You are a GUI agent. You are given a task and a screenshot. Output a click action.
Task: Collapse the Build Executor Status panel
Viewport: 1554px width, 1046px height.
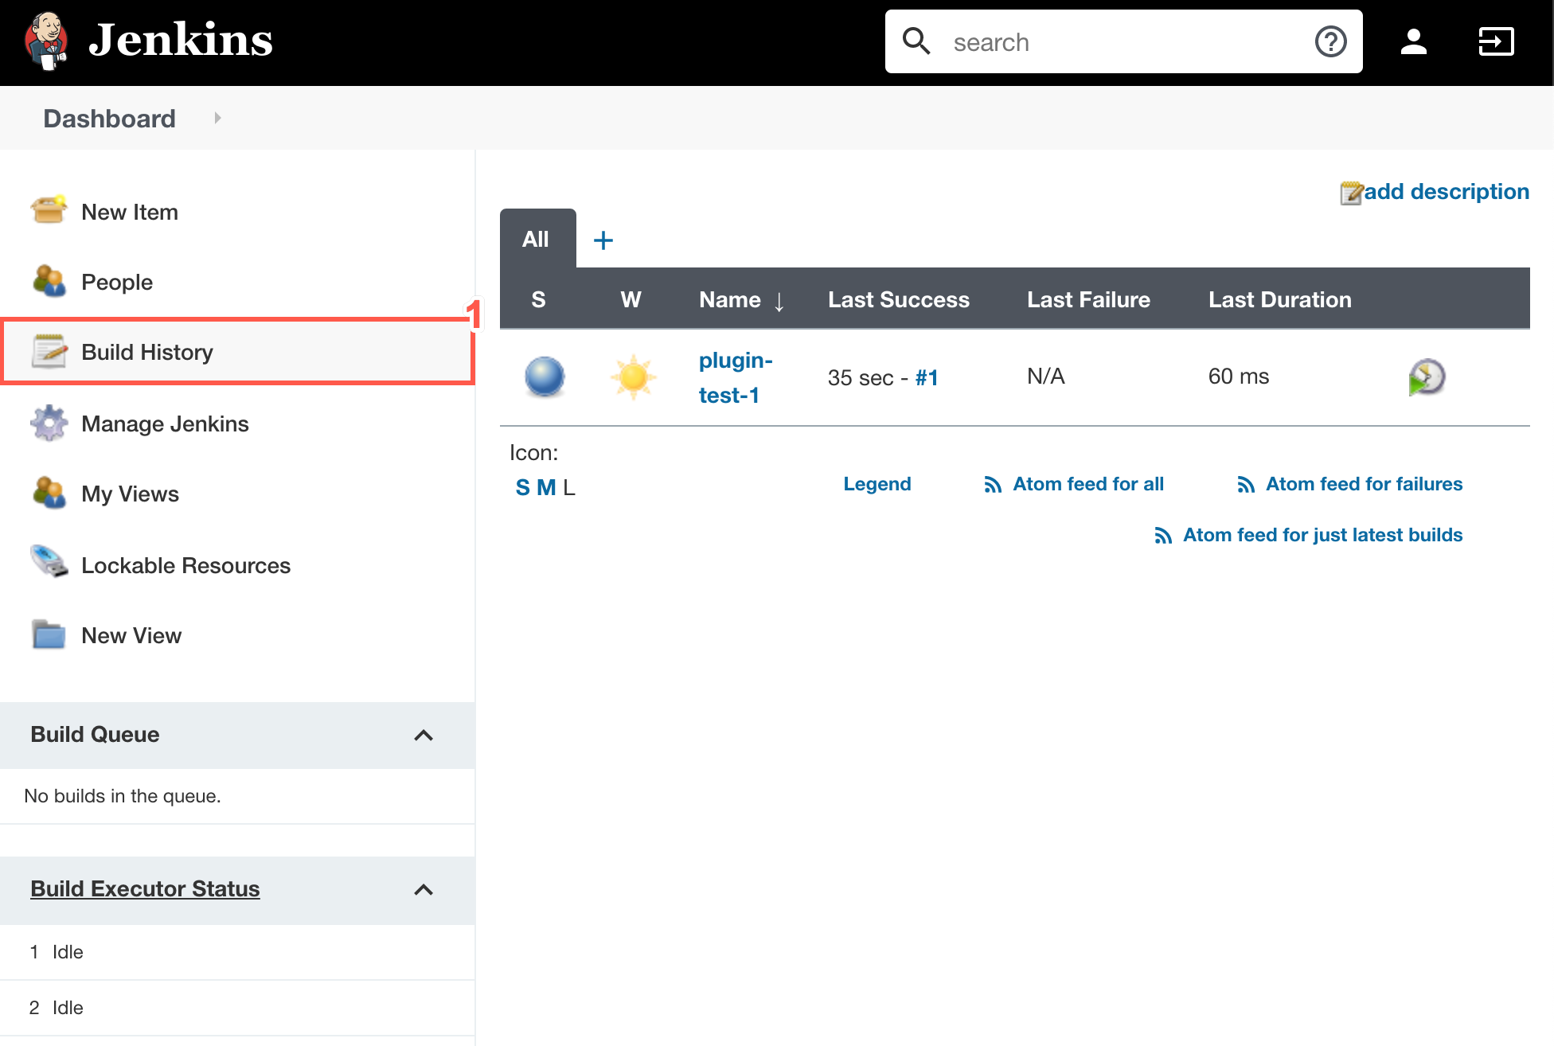click(424, 890)
